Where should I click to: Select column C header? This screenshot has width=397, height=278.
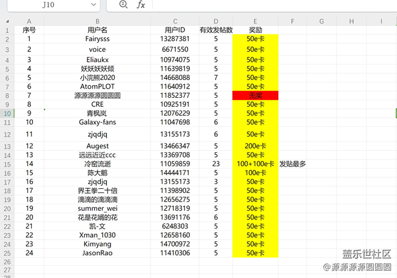pyautogui.click(x=175, y=21)
